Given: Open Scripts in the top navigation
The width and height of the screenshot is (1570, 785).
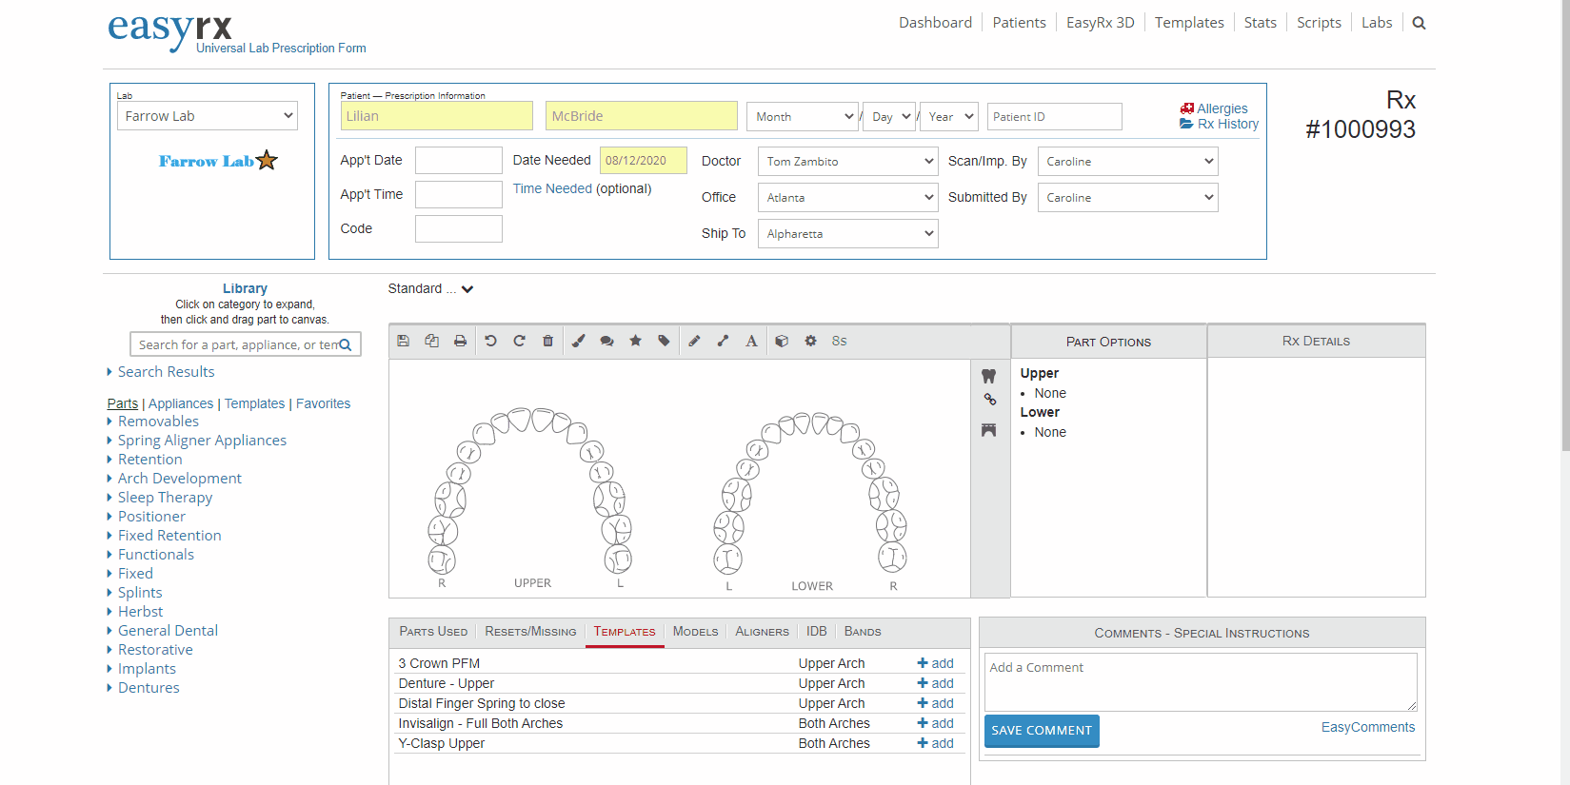Looking at the screenshot, I should [1319, 23].
